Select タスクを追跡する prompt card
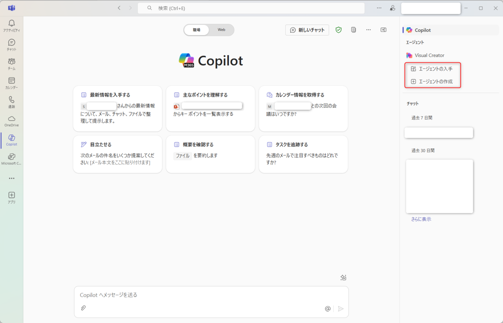The width and height of the screenshot is (503, 323). tap(303, 154)
